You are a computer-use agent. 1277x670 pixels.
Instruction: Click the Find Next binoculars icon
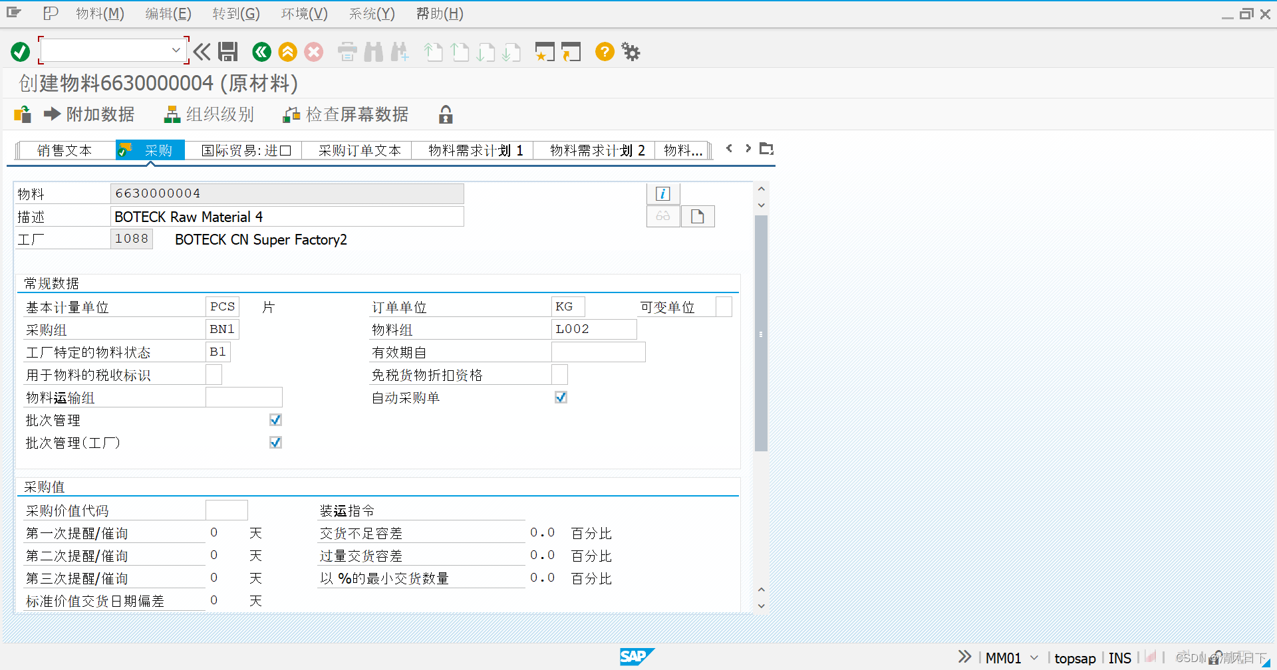pyautogui.click(x=400, y=51)
